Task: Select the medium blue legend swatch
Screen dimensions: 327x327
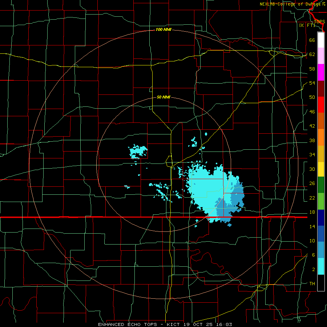Action: click(x=321, y=234)
